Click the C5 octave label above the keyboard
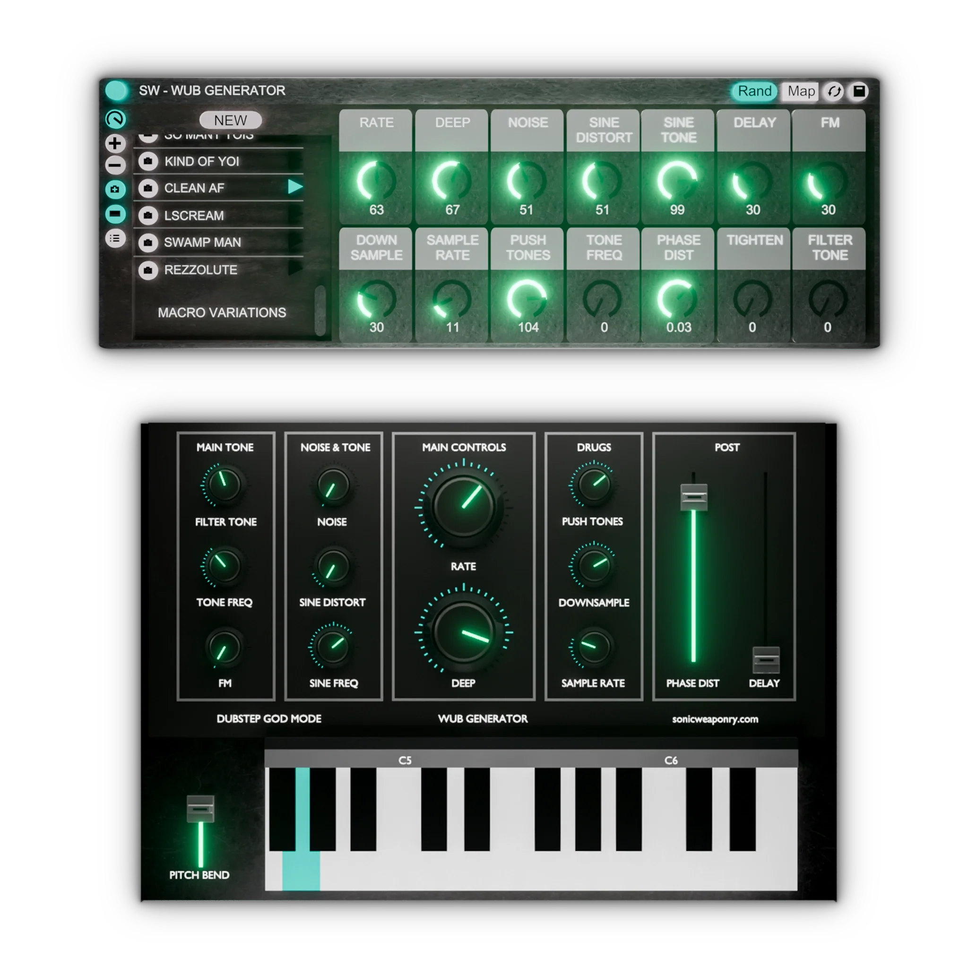The width and height of the screenshot is (968, 968). point(405,760)
